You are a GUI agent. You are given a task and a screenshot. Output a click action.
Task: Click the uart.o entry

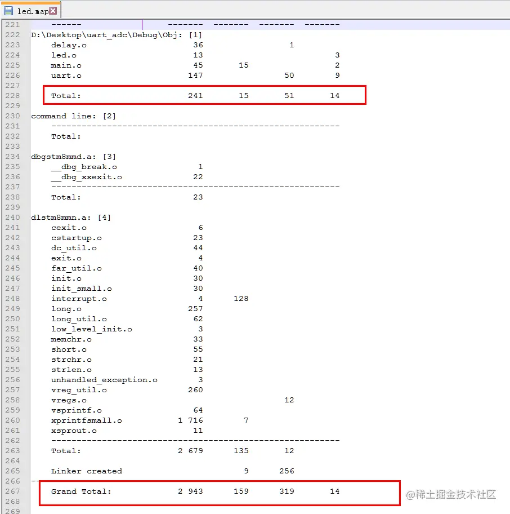pos(66,76)
